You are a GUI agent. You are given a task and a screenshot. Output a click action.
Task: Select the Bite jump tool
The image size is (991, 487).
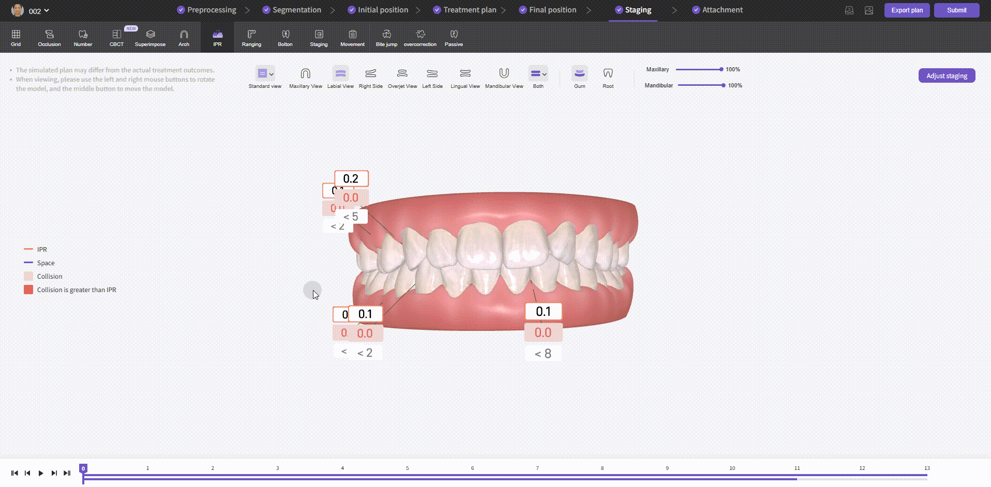coord(386,38)
